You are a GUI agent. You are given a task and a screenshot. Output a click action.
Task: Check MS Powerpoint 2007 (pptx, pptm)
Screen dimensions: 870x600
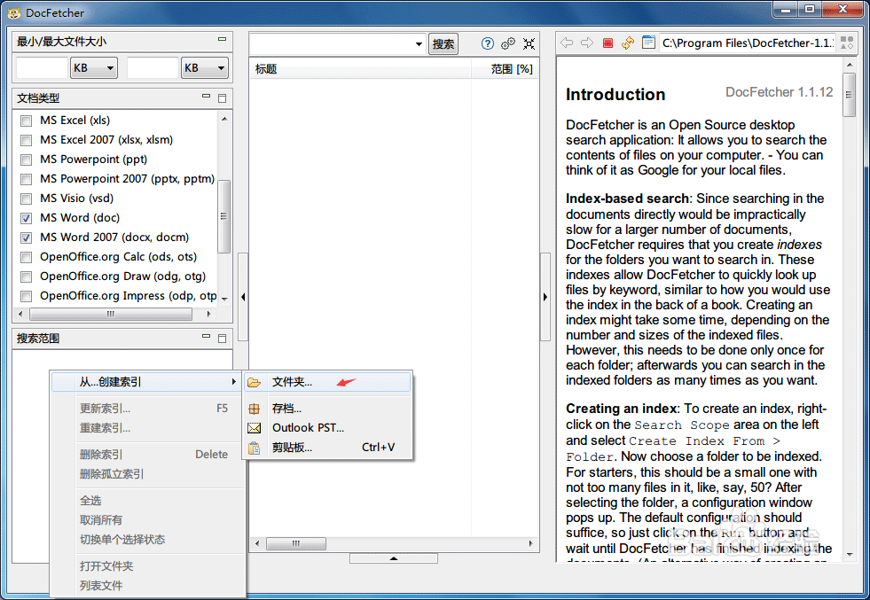[26, 179]
